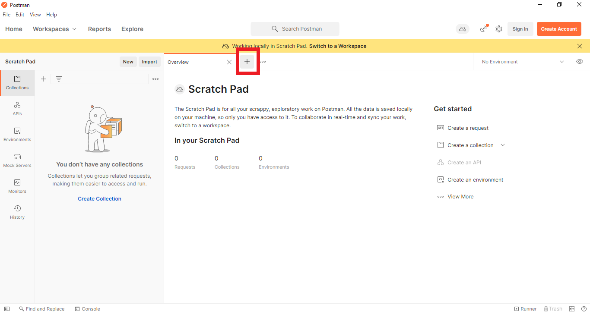The image size is (590, 314).
Task: Click the Create Collection link
Action: (x=99, y=199)
